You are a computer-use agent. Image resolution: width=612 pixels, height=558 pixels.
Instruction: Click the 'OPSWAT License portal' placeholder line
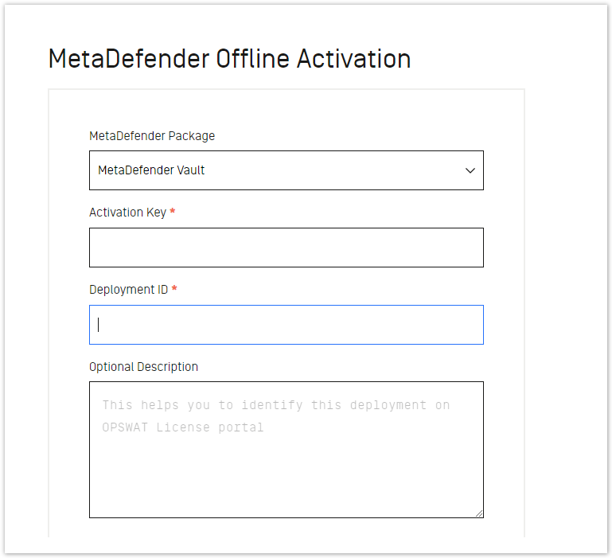coord(183,427)
